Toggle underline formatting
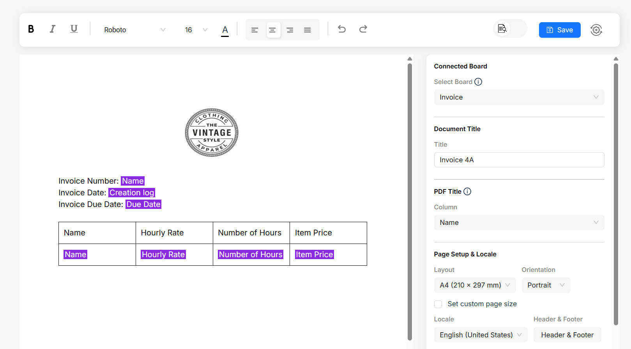Screen dimensions: 631x349 coord(74,30)
